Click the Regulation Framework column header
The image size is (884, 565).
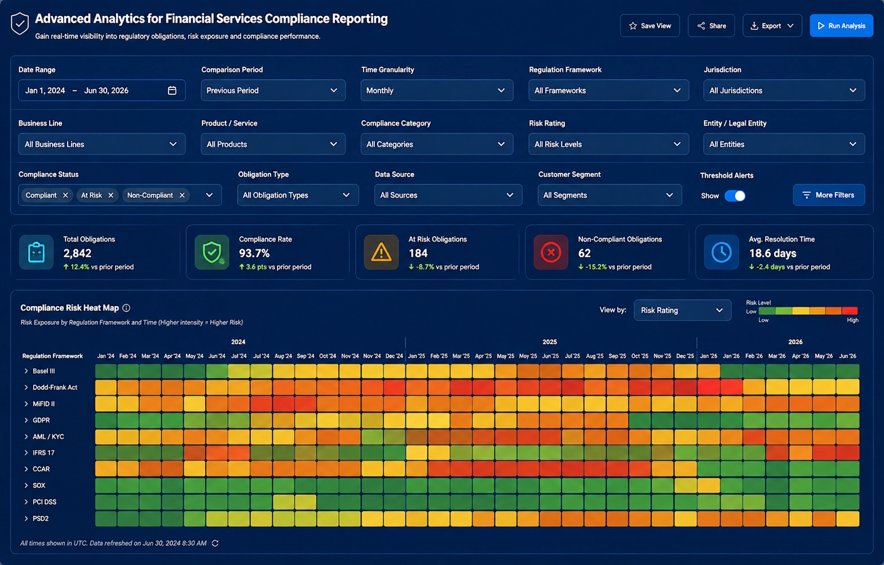pyautogui.click(x=52, y=356)
